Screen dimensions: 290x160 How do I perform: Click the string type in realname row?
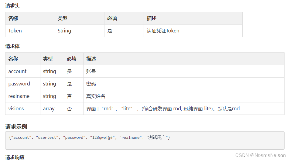[52, 96]
